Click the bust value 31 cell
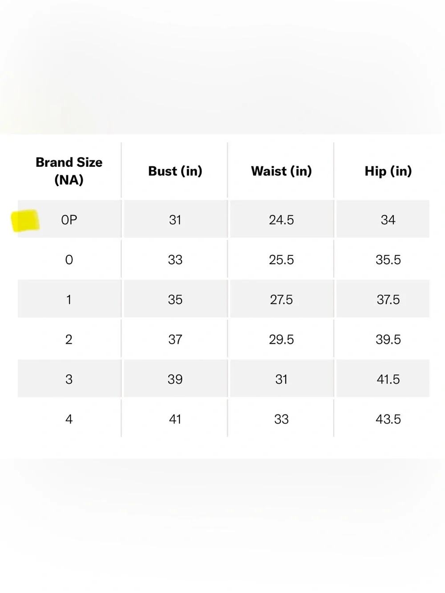The height and width of the screenshot is (593, 445). 175,220
